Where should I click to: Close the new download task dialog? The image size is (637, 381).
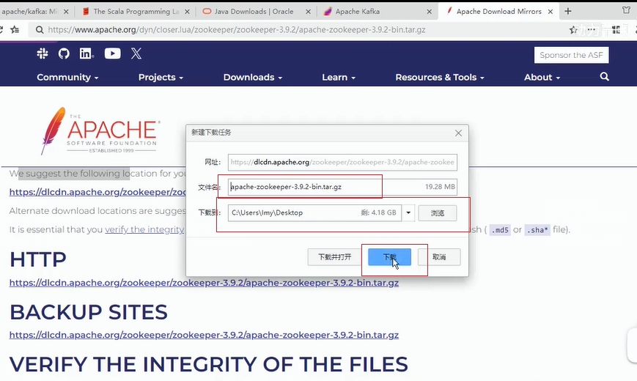click(458, 133)
